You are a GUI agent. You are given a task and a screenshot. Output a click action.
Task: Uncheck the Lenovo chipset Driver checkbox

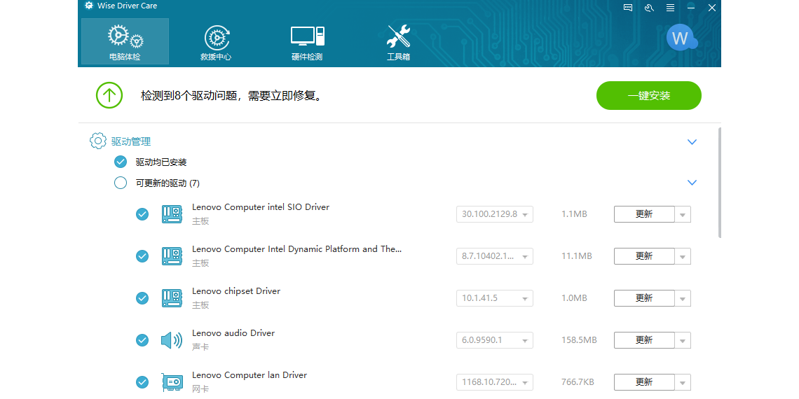pyautogui.click(x=142, y=298)
